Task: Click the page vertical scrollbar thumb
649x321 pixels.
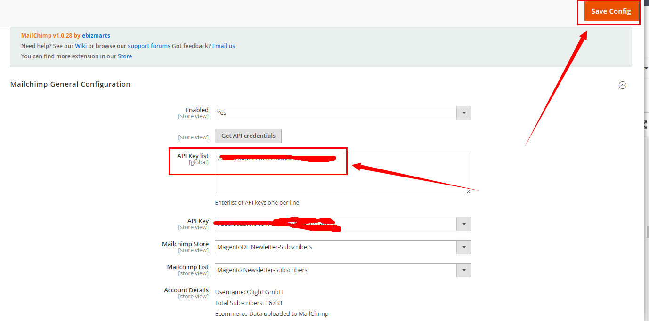Action: click(647, 232)
